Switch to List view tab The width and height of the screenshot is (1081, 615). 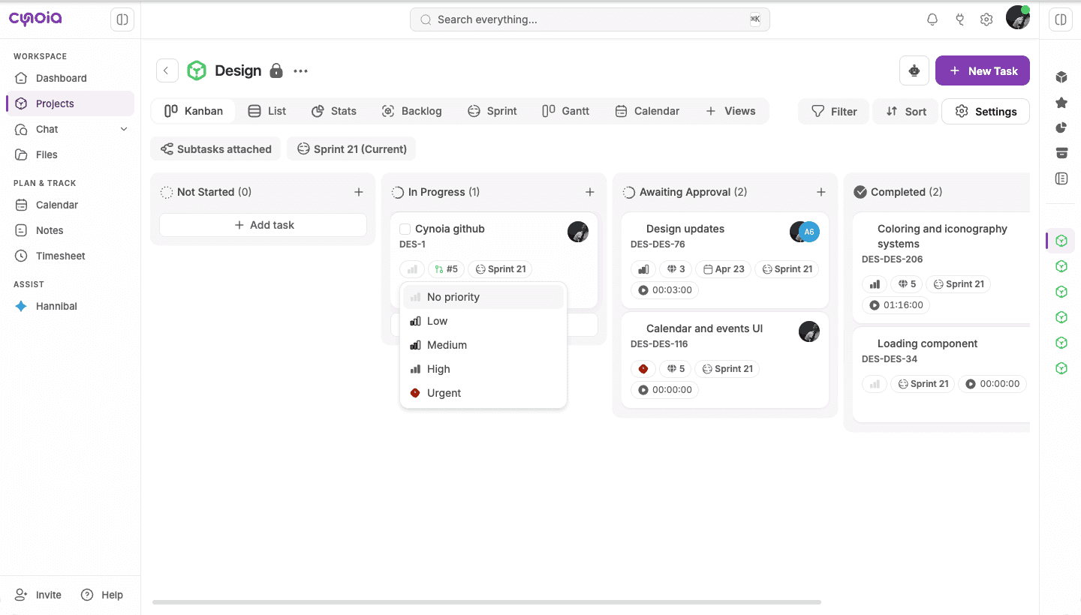pyautogui.click(x=267, y=111)
